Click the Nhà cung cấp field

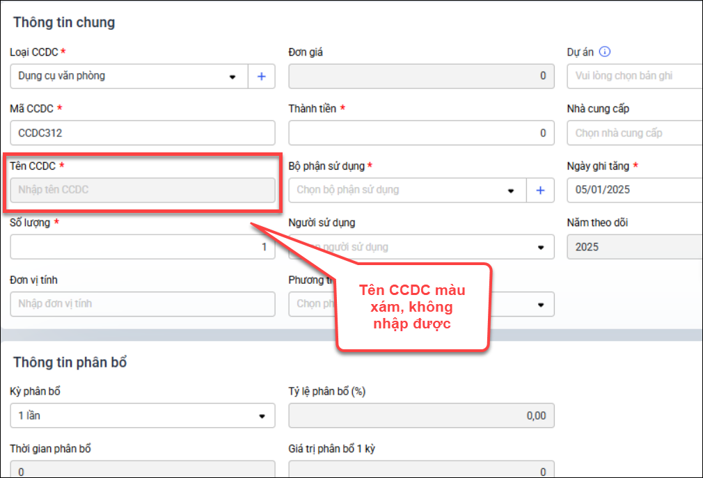635,133
